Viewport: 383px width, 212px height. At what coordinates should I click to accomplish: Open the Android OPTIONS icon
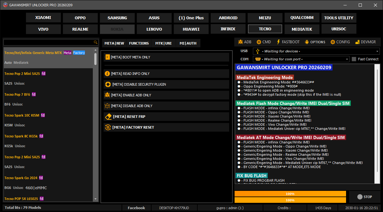307,42
